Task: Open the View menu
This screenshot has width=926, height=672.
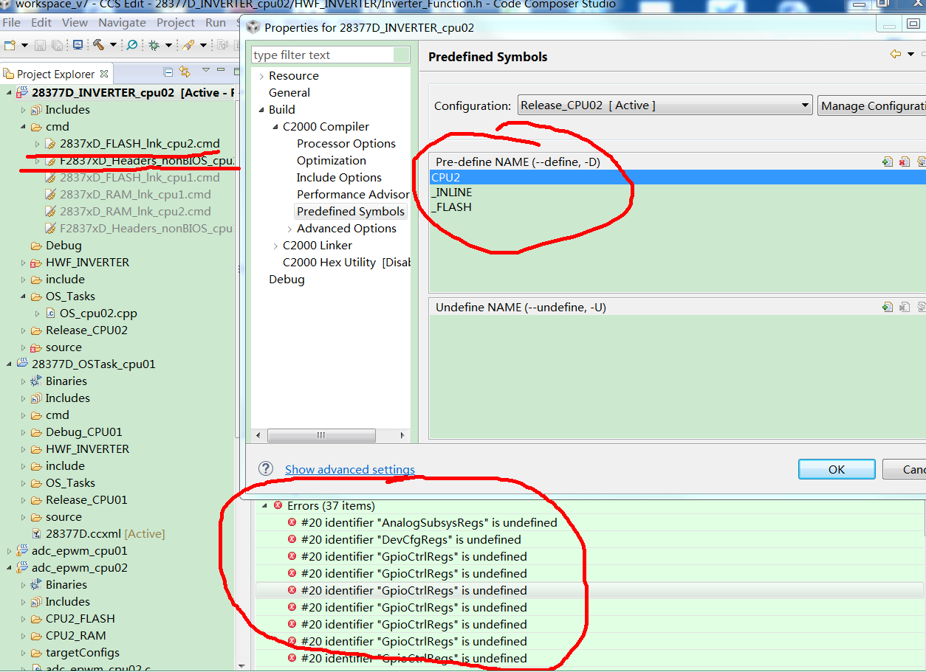Action: point(75,22)
